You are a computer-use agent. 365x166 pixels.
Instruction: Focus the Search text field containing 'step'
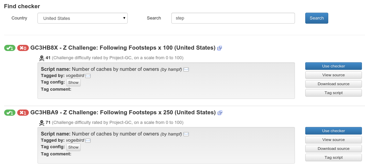(233, 18)
